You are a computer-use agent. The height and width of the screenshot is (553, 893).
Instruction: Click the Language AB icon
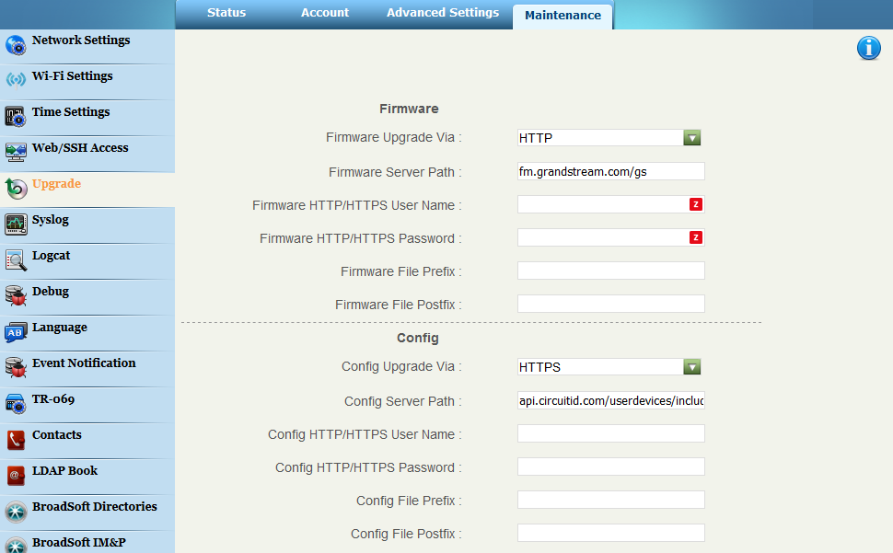pyautogui.click(x=16, y=331)
